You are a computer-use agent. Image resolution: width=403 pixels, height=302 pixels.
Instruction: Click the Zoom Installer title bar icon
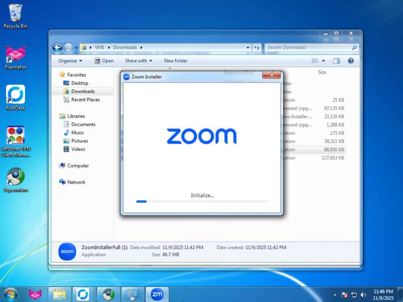pyautogui.click(x=126, y=77)
